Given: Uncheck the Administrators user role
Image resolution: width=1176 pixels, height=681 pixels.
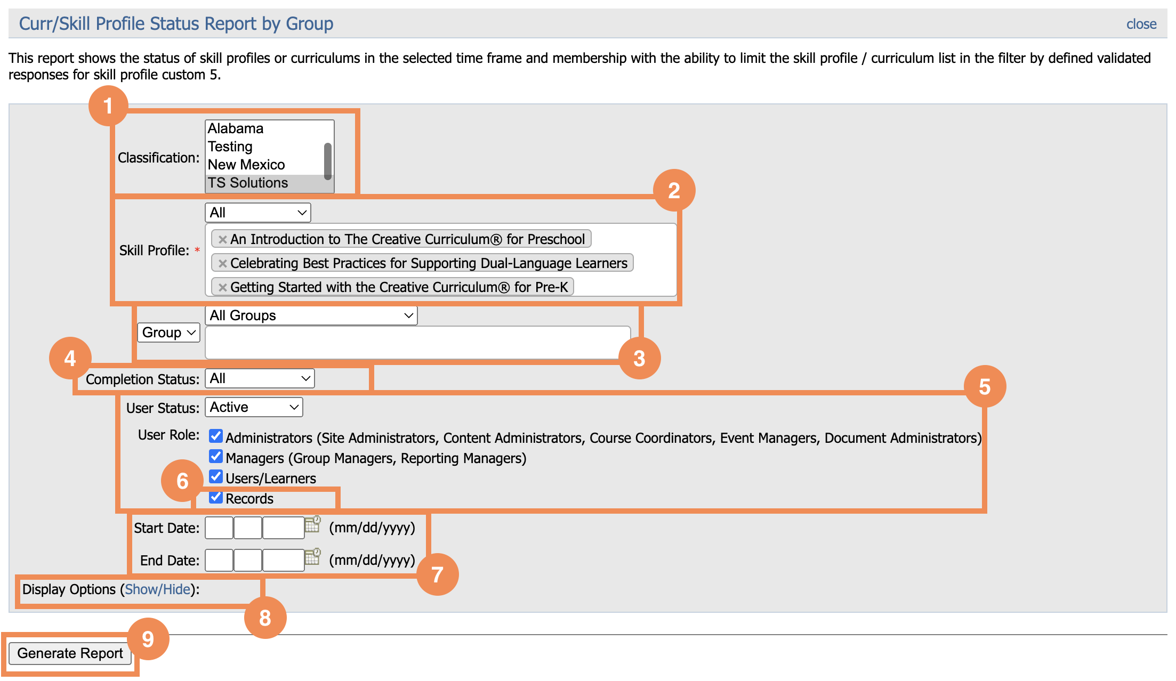Looking at the screenshot, I should tap(215, 436).
